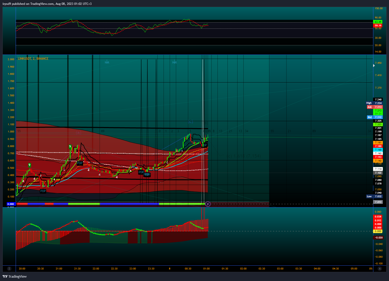This screenshot has height=281, width=389.
Task: Click the white scroll arrow near 7.450
Action: click(x=374, y=66)
